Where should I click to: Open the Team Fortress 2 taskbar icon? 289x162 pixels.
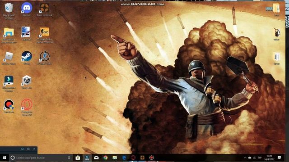pyautogui.click(x=143, y=157)
